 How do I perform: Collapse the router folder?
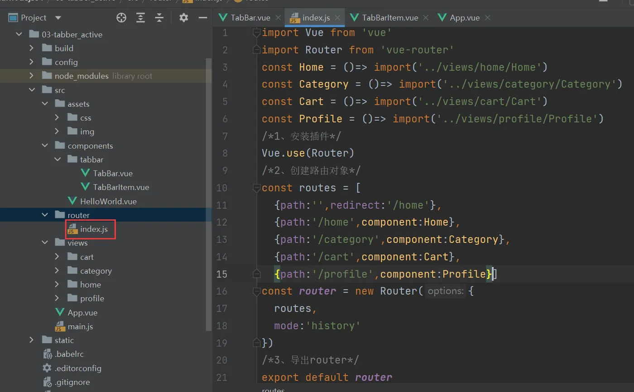[44, 215]
